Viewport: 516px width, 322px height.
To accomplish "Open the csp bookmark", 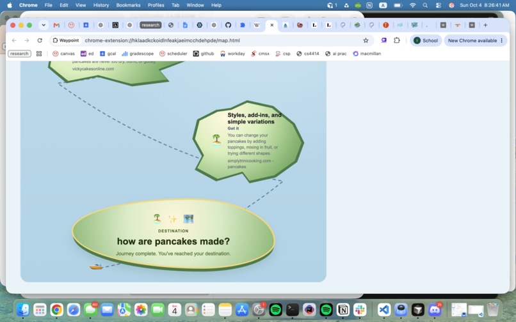I will [283, 54].
